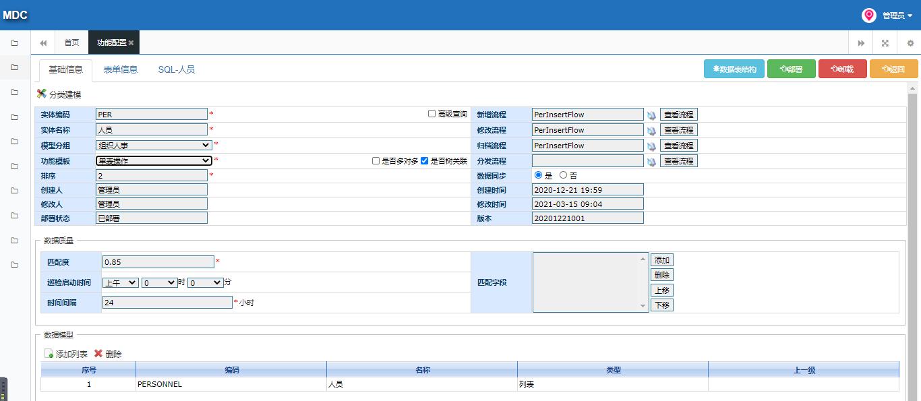Open the minute dropdown before 分
This screenshot has height=401, width=921.
pos(205,282)
